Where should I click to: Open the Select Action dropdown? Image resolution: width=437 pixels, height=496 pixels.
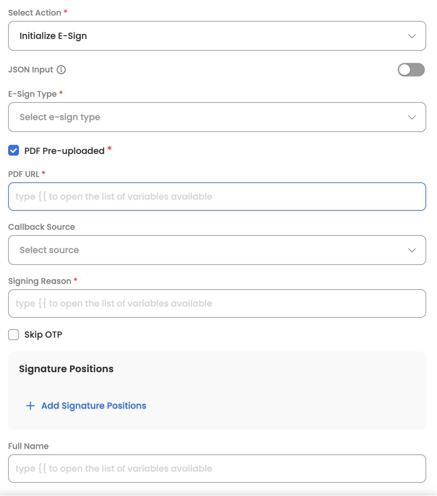click(x=216, y=36)
